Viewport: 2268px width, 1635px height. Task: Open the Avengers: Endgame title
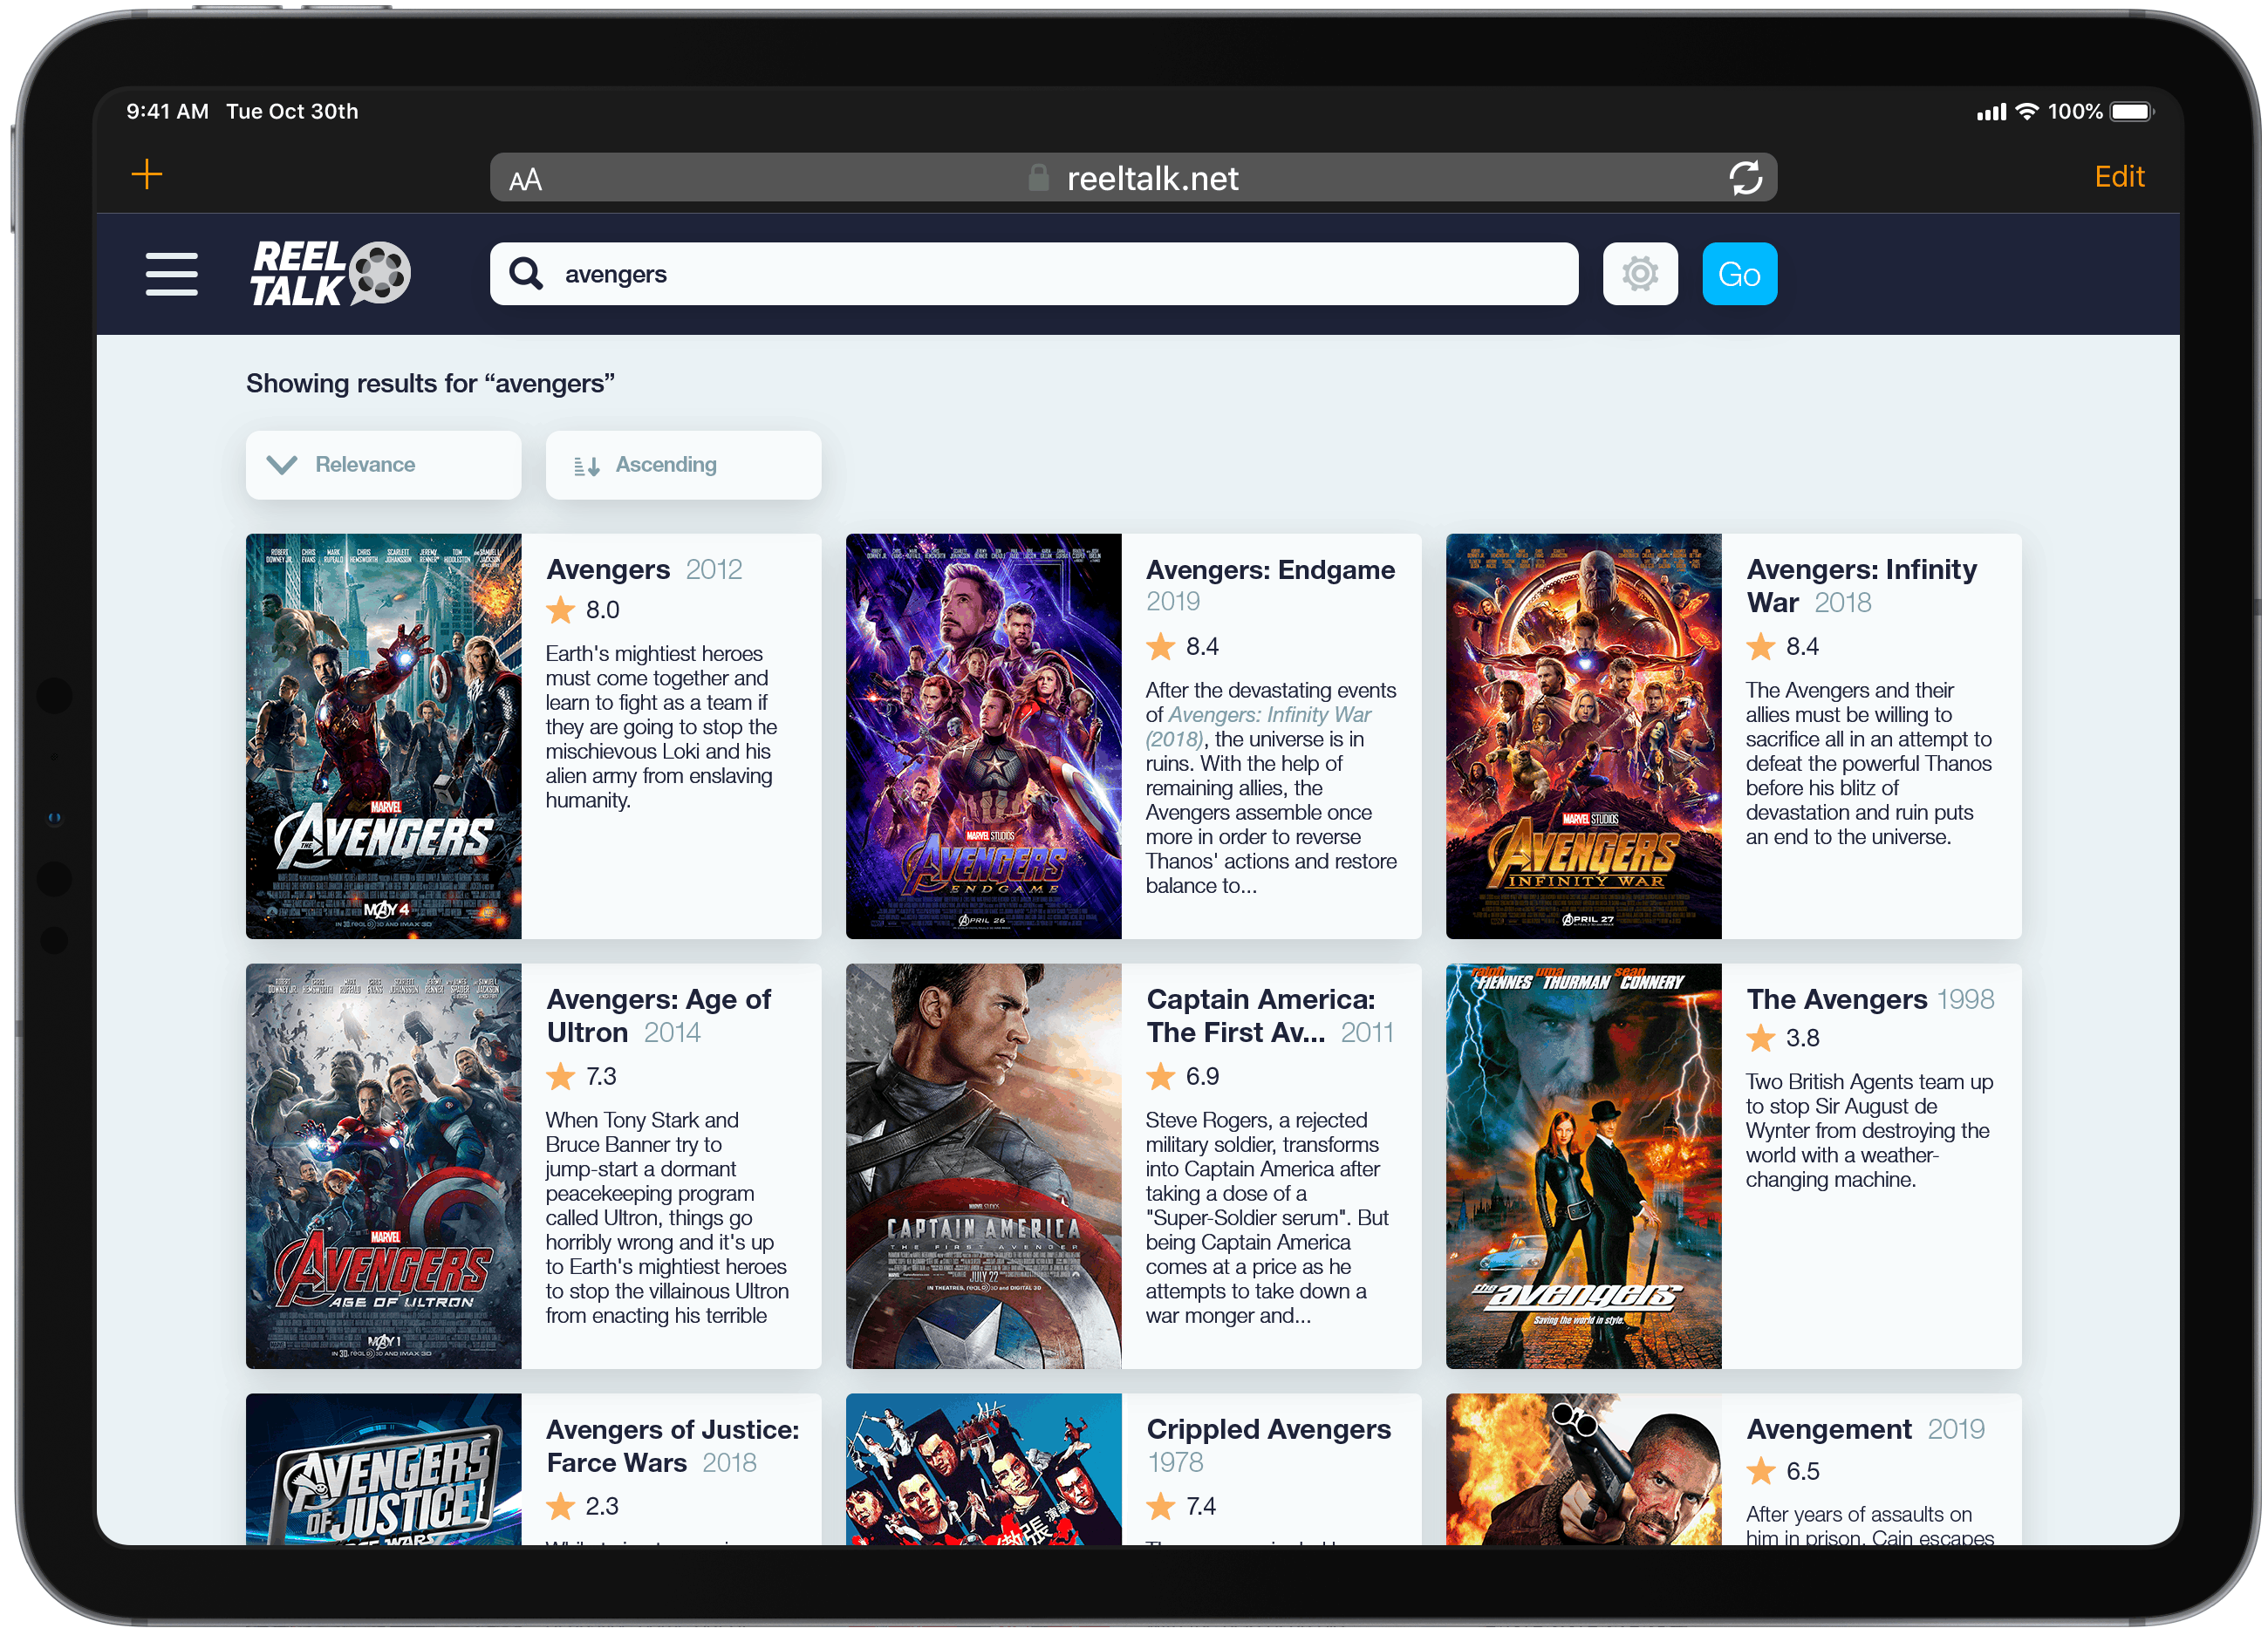coord(1269,569)
